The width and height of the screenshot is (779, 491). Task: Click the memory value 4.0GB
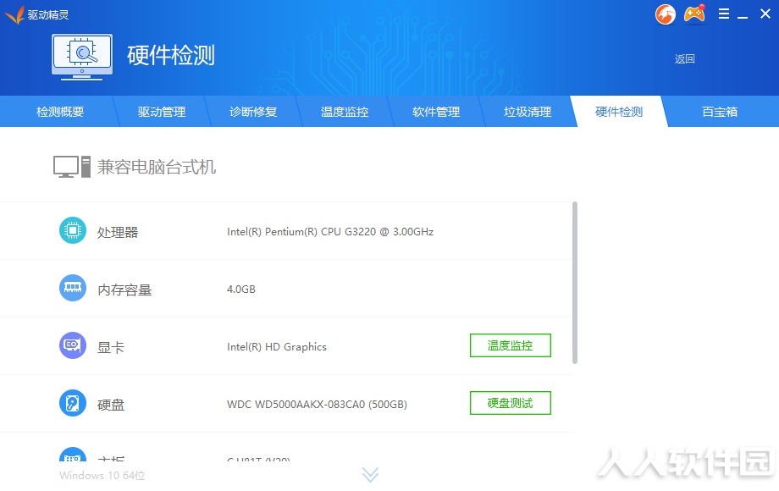[x=241, y=290]
